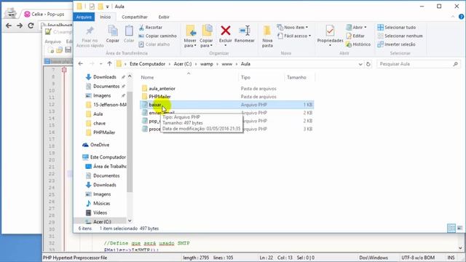Screen dimensions: 466x262
Task: Click wamp breadcrumb segment
Action: click(x=207, y=64)
